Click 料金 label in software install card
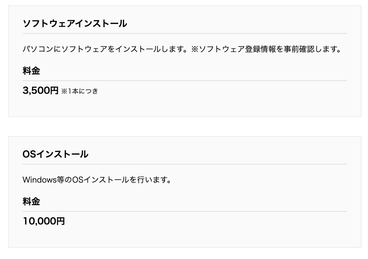Screen dimensions: 368x259 (x=32, y=71)
